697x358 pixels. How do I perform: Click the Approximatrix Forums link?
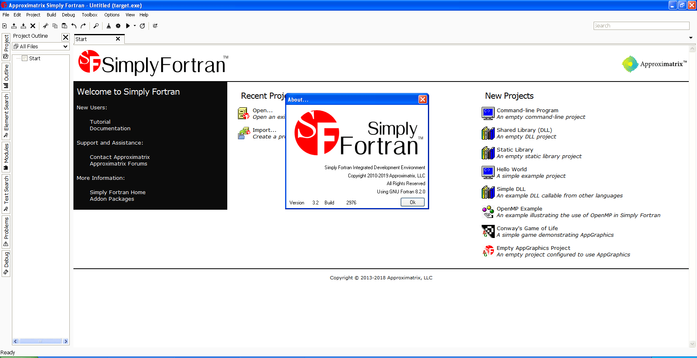pos(119,164)
